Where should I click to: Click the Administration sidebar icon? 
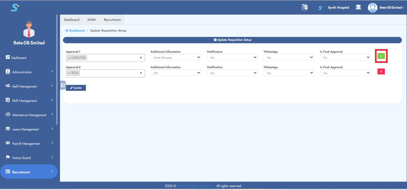(7, 72)
